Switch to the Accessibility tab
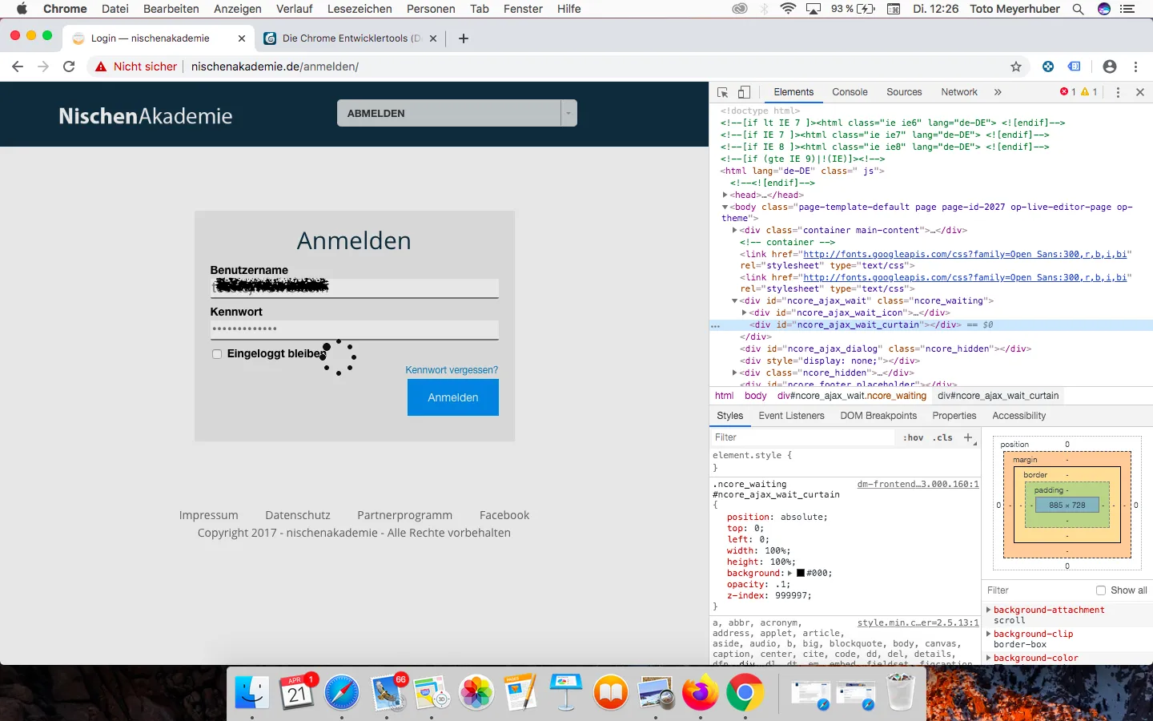The height and width of the screenshot is (721, 1153). point(1018,416)
